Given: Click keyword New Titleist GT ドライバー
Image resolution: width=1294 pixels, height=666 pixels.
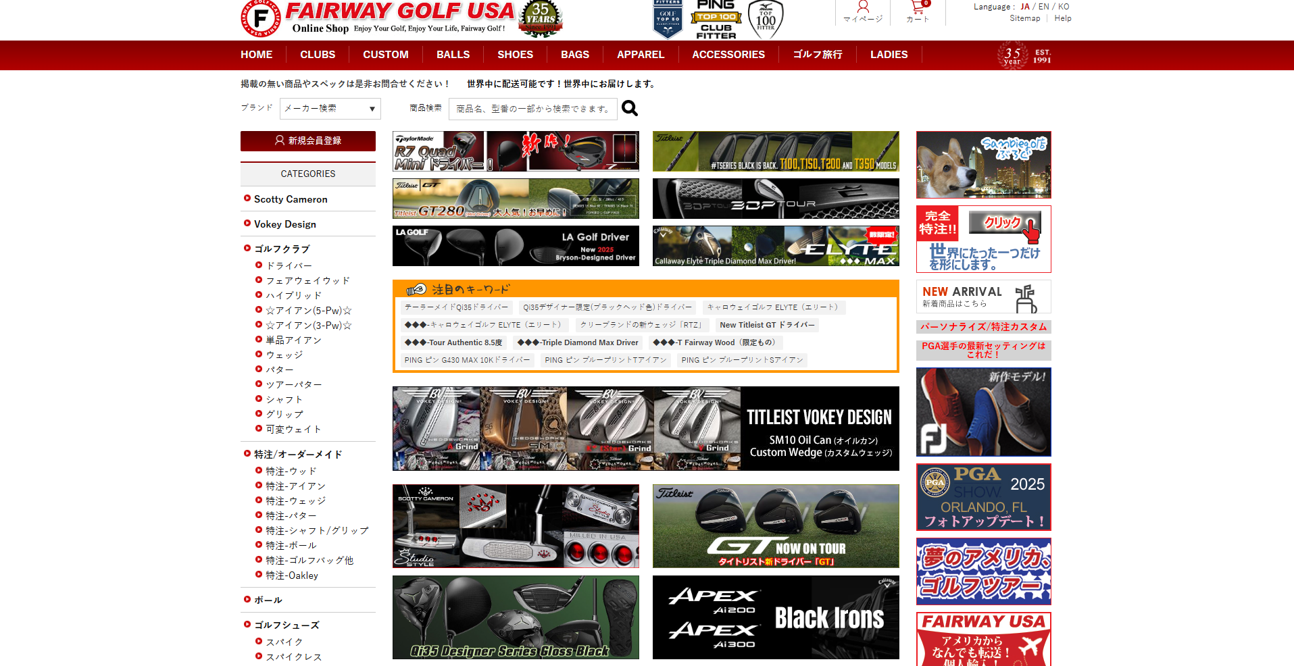Looking at the screenshot, I should tap(768, 325).
